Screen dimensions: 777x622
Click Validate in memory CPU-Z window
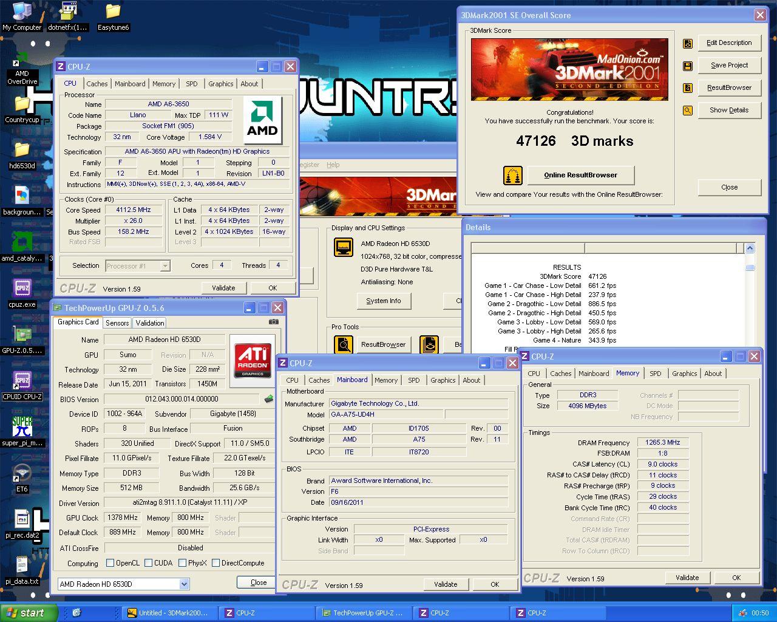click(687, 578)
